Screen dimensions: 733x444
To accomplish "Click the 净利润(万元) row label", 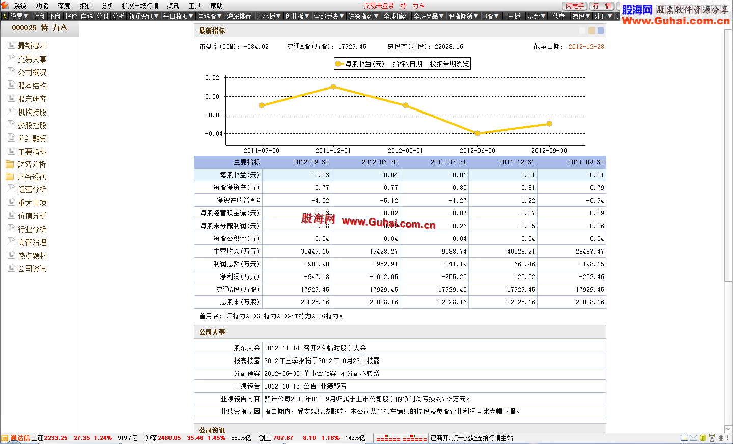I will (239, 276).
